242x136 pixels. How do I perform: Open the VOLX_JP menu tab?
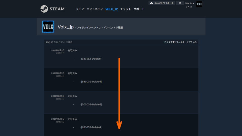click(111, 9)
